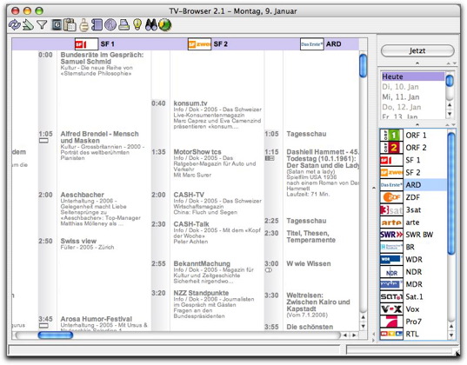Open search with binoculars icon
This screenshot has width=467, height=365.
151,25
